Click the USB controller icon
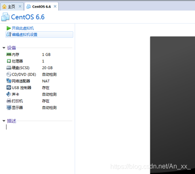The width and height of the screenshot is (195, 174). [9, 87]
